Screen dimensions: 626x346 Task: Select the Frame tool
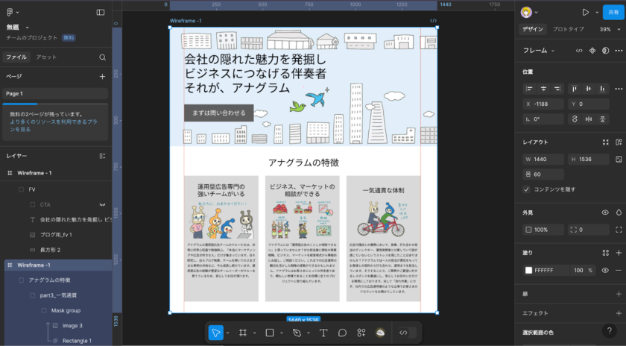(x=242, y=333)
